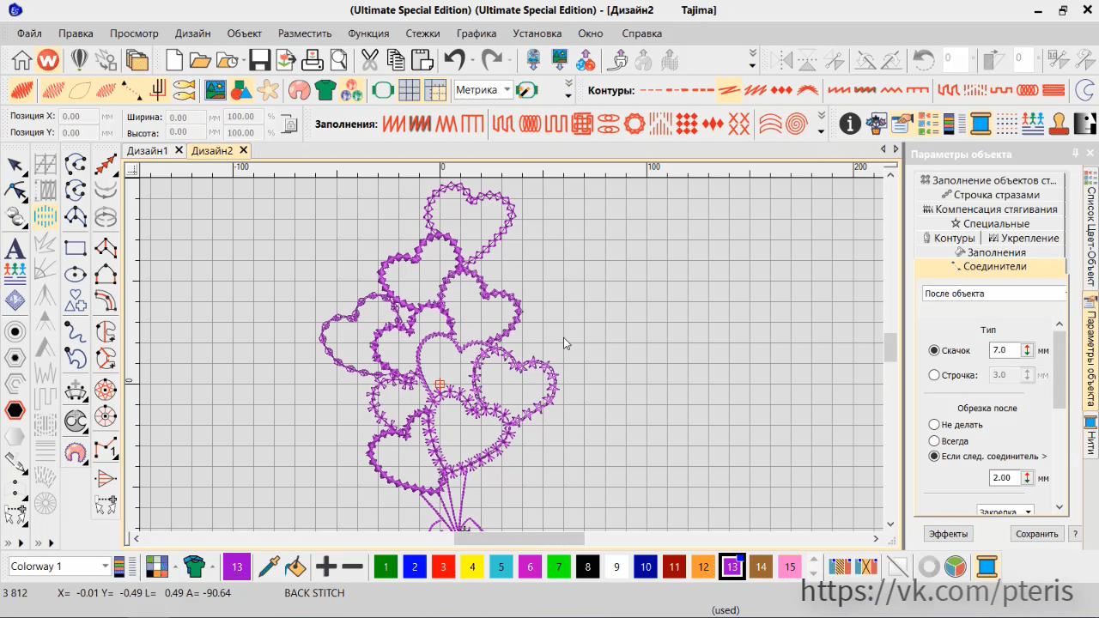Open the Графика menu

click(x=477, y=33)
